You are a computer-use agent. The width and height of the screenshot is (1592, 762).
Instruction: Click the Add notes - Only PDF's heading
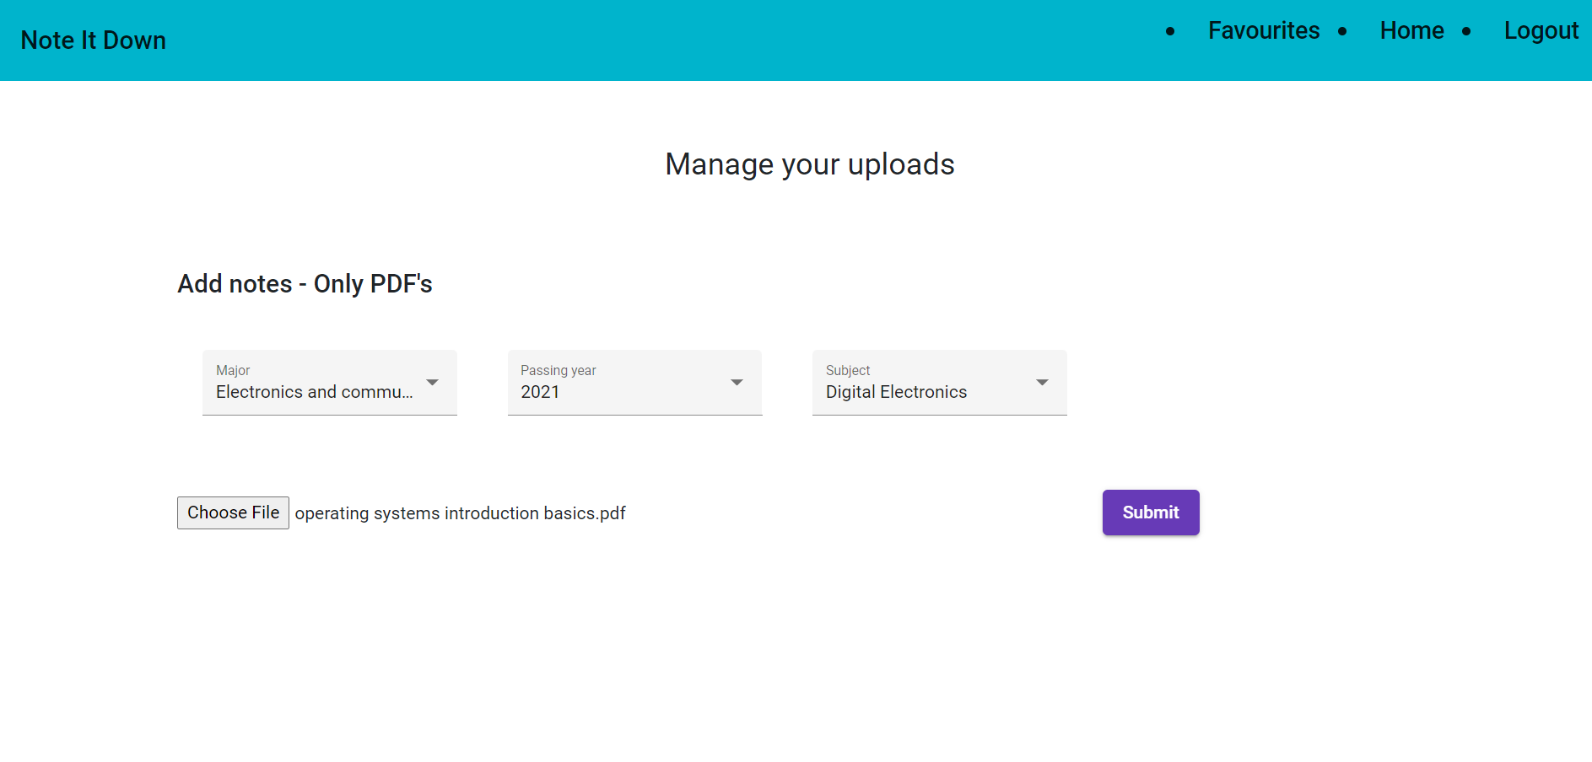coord(305,284)
